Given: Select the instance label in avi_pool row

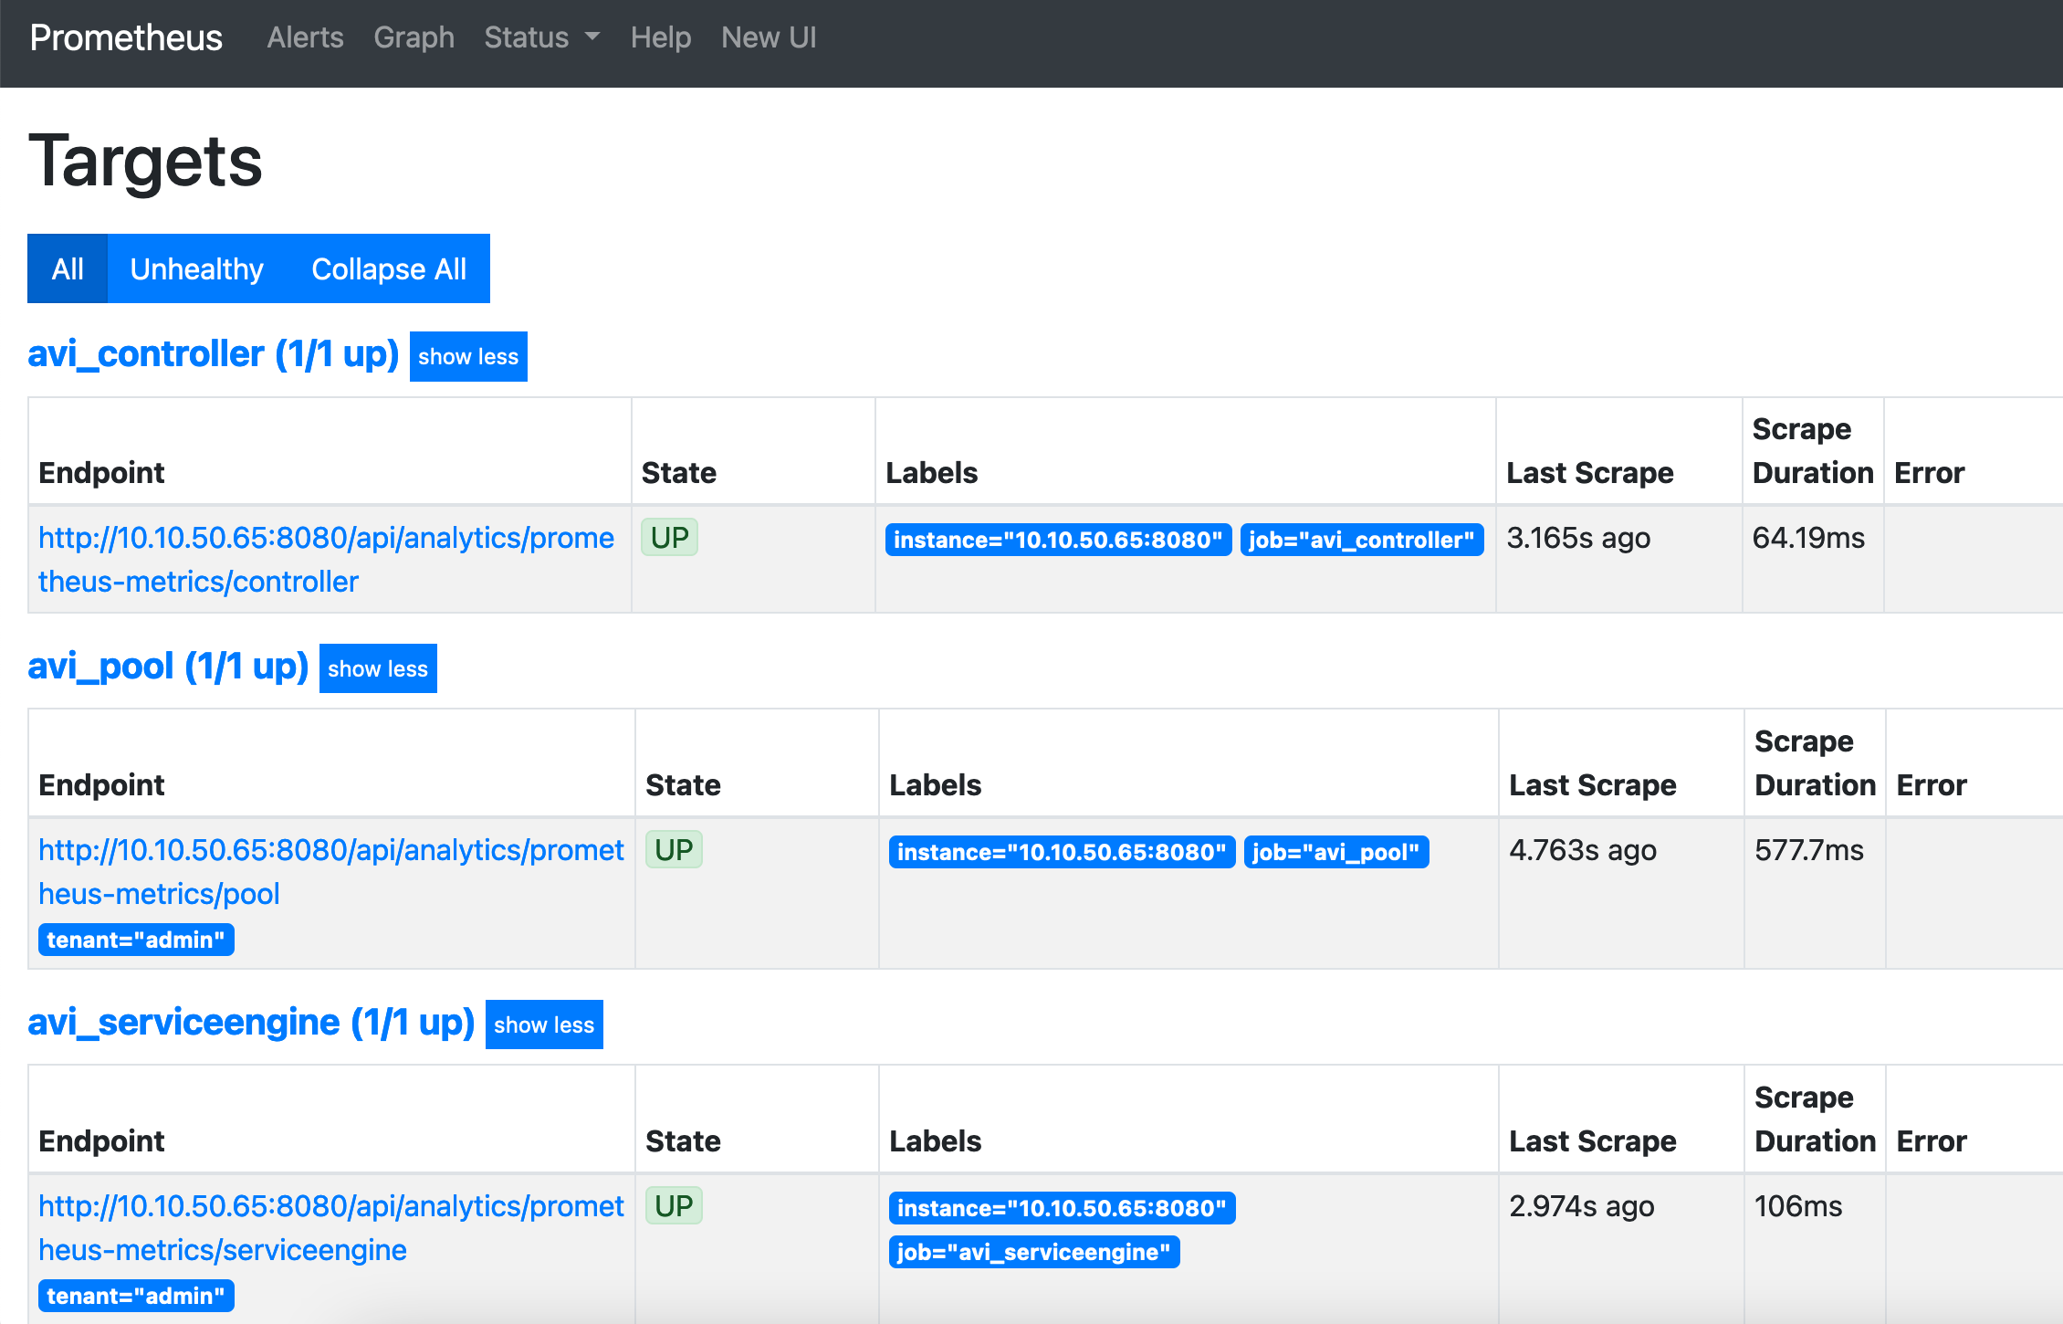Looking at the screenshot, I should pos(1062,852).
